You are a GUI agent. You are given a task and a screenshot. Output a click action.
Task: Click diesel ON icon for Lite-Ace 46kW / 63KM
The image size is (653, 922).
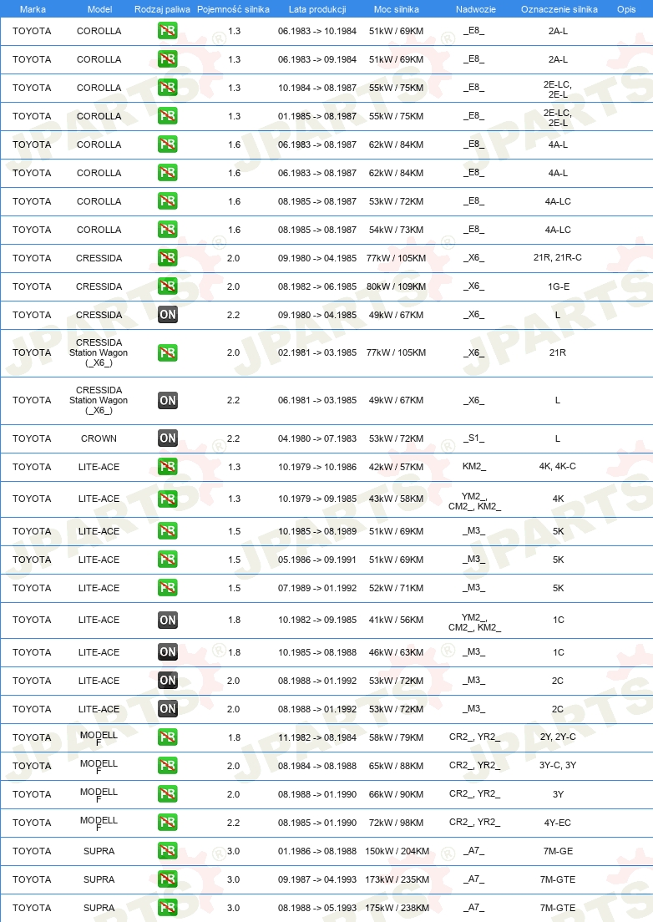click(168, 651)
